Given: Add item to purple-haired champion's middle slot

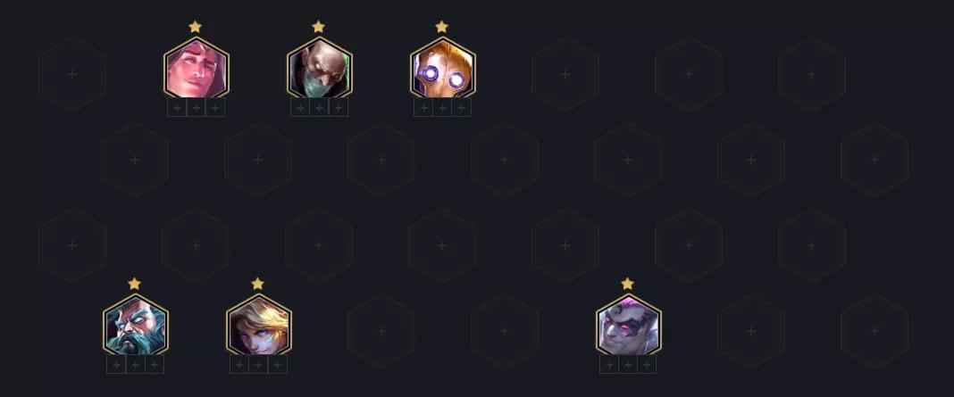Looking at the screenshot, I should click(628, 365).
